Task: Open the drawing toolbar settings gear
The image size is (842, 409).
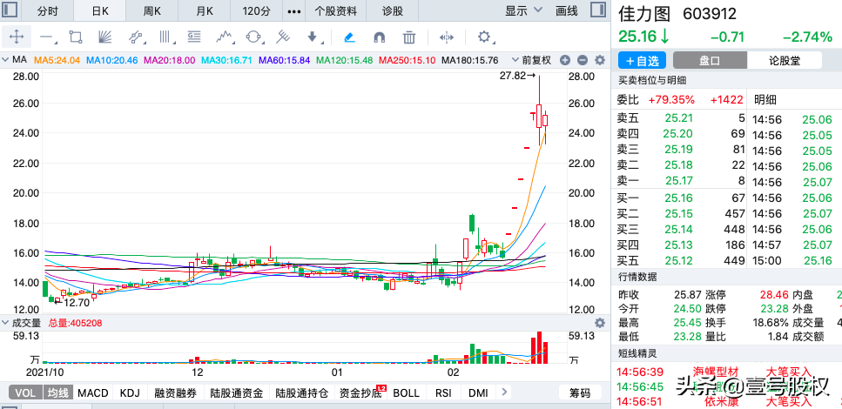Action: coord(485,37)
